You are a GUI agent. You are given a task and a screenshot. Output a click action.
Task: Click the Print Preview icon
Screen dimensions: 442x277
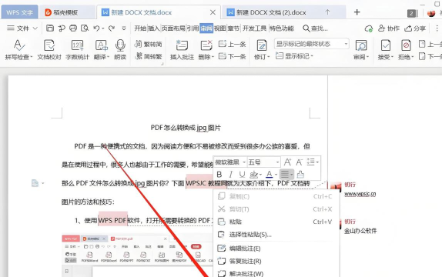85,28
